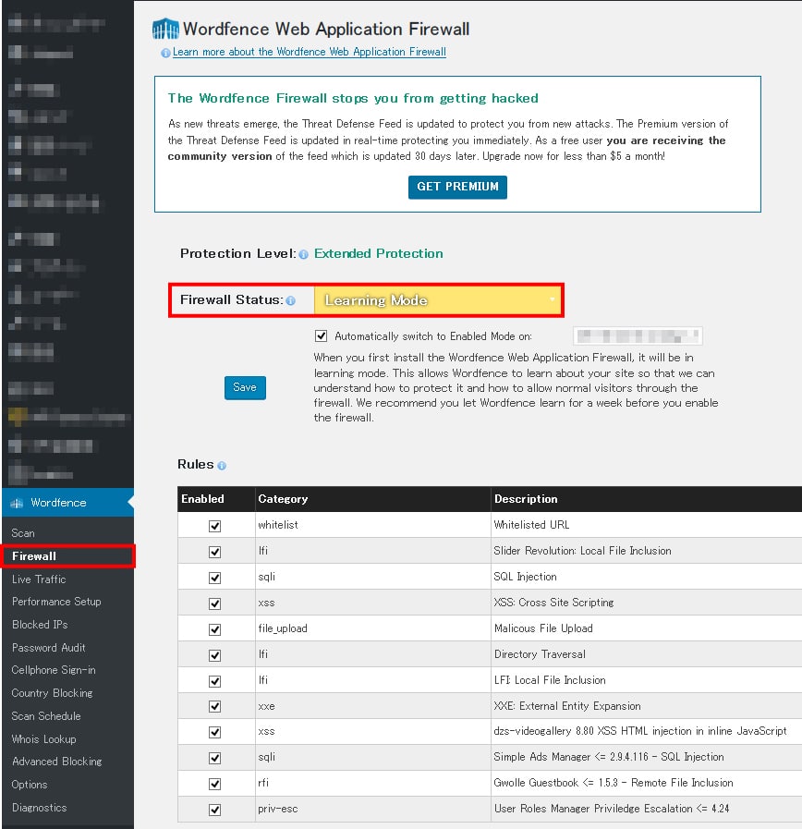The height and width of the screenshot is (829, 802).
Task: Click the date field for switching to Enabled Mode
Action: [x=638, y=336]
